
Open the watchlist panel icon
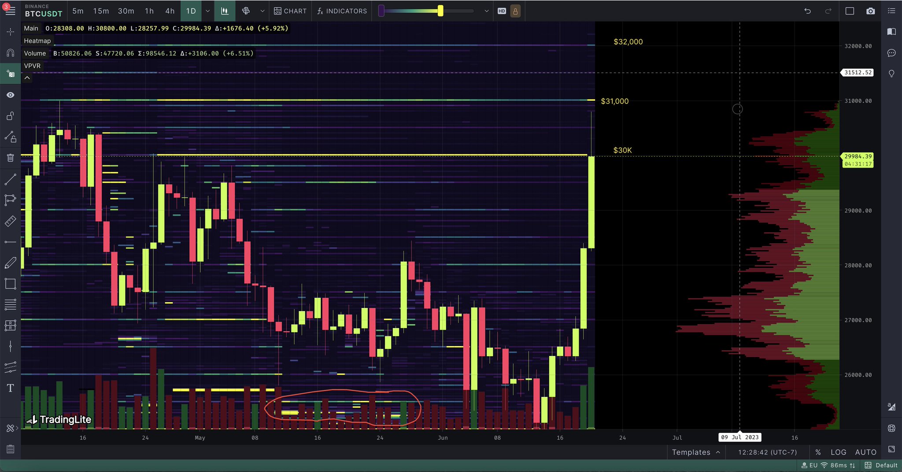pyautogui.click(x=891, y=11)
